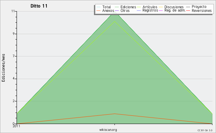This screenshot has width=216, height=133.
Task: Click the CC BY-SA 3.0 license text
Action: coord(205,130)
